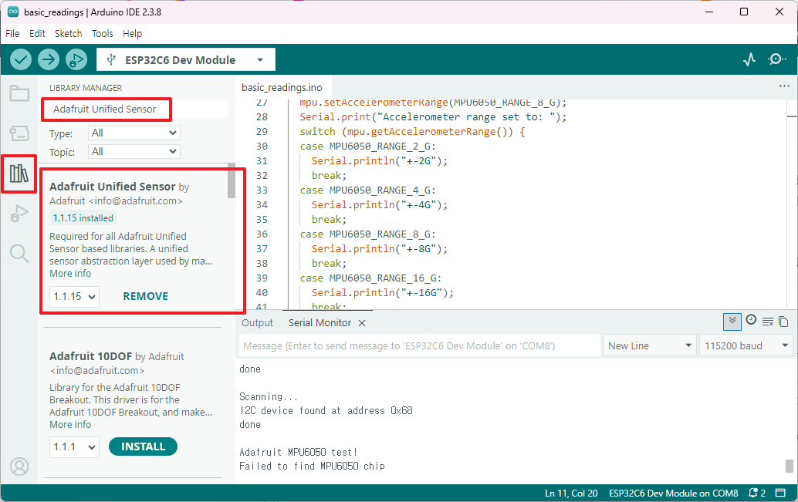Open the Topic filter dropdown
Image resolution: width=798 pixels, height=502 pixels.
134,152
